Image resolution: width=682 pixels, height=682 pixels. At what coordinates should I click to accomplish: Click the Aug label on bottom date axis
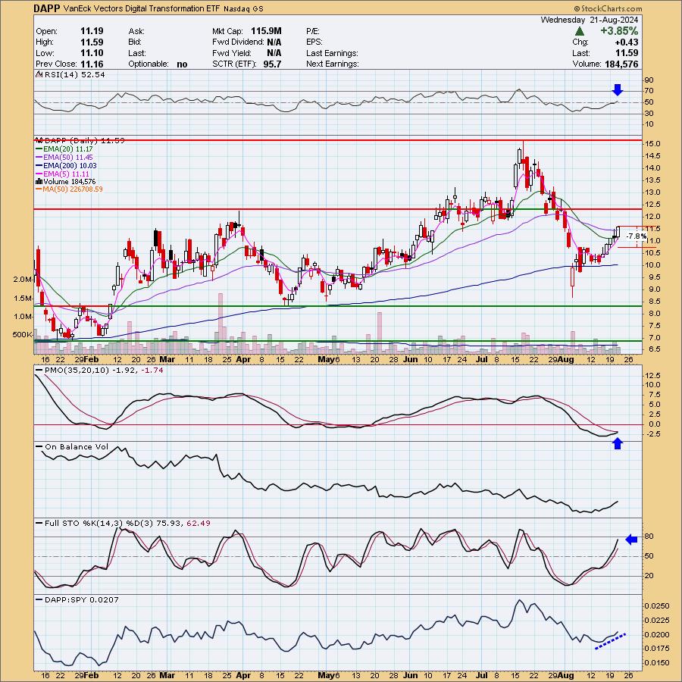(x=566, y=675)
